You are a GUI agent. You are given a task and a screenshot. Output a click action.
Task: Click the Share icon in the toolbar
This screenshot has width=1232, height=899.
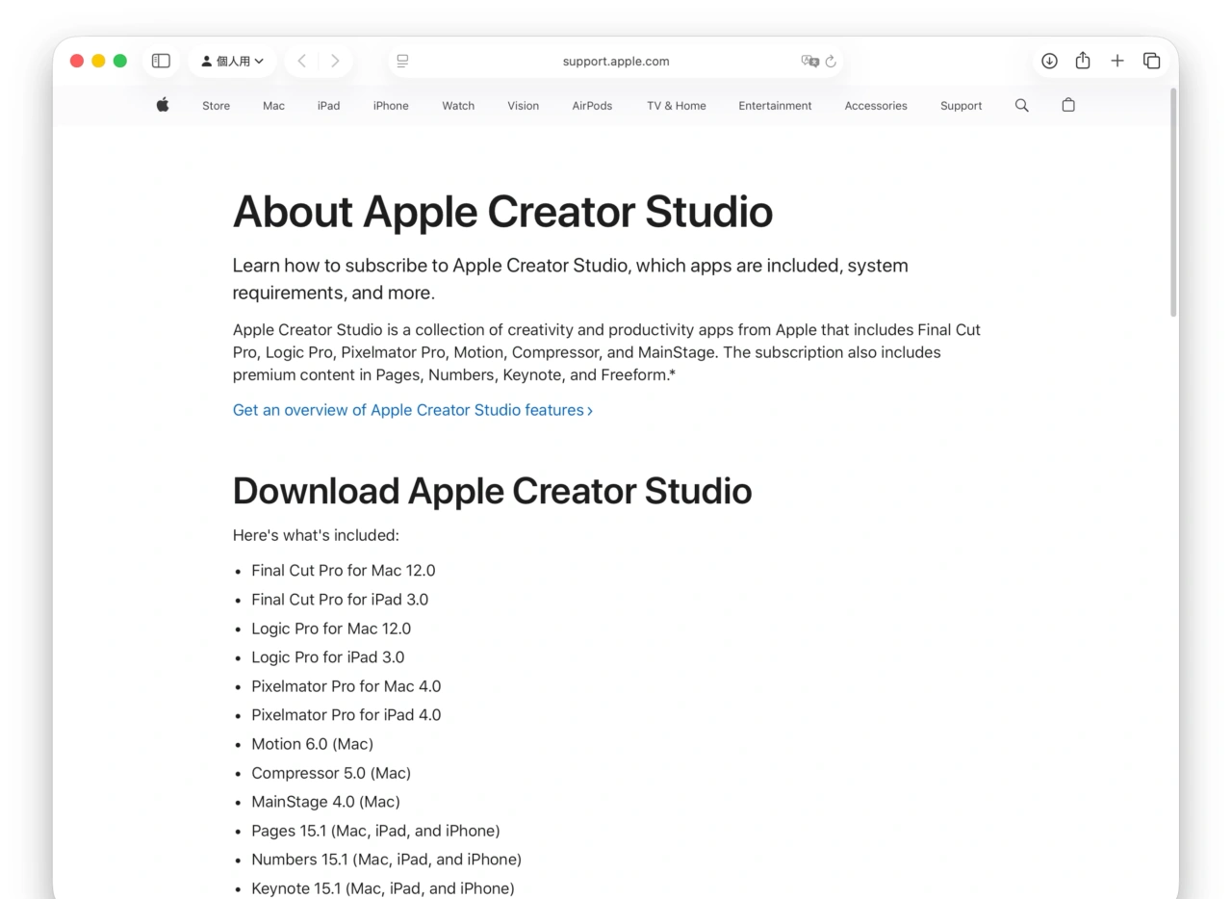coord(1083,61)
